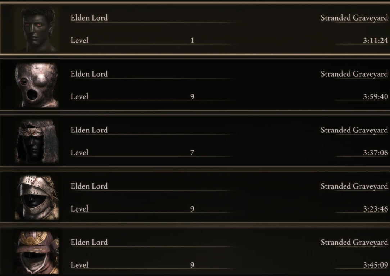Click Elden Lord name beside hooded mask
Image resolution: width=390 pixels, height=276 pixels.
click(89, 130)
